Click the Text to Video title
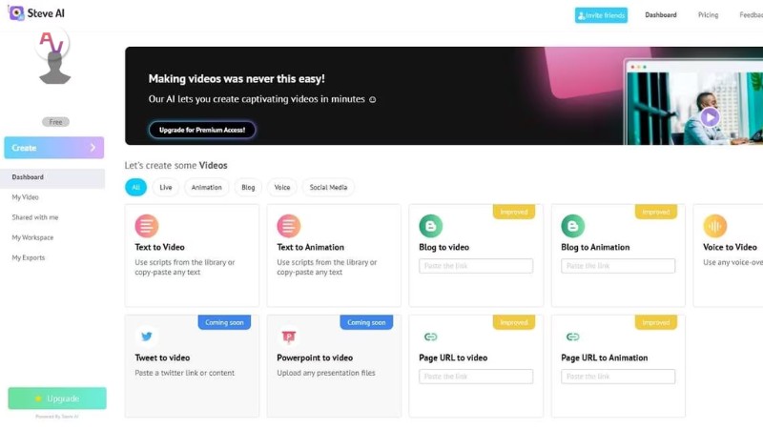Screen dimensions: 763x429 point(159,247)
